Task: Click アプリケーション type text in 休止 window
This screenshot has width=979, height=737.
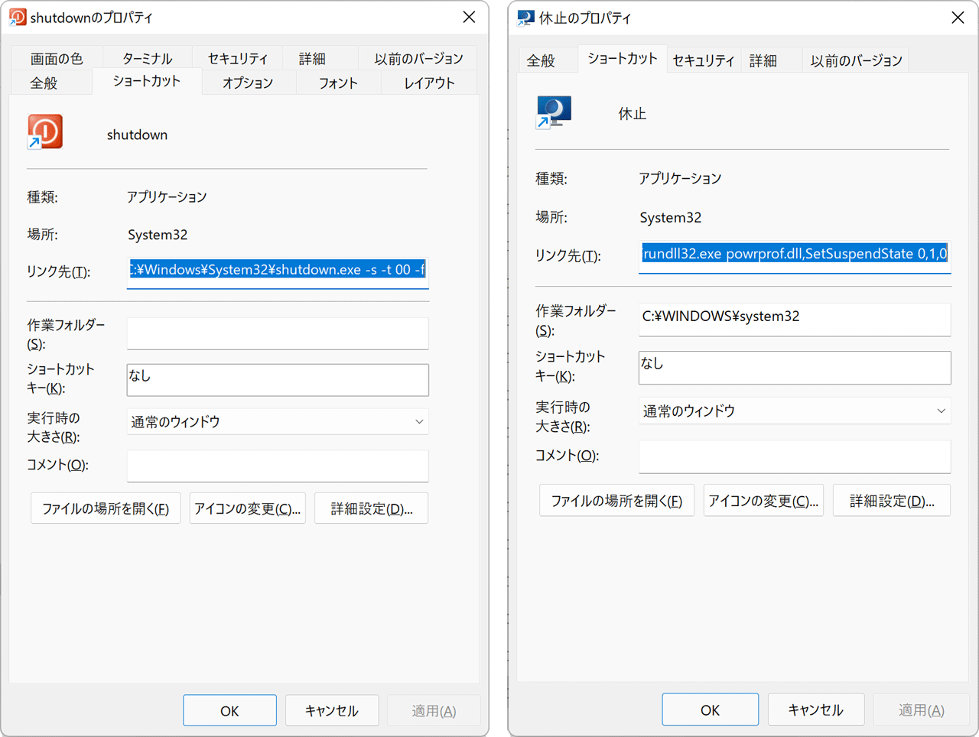Action: 680,178
